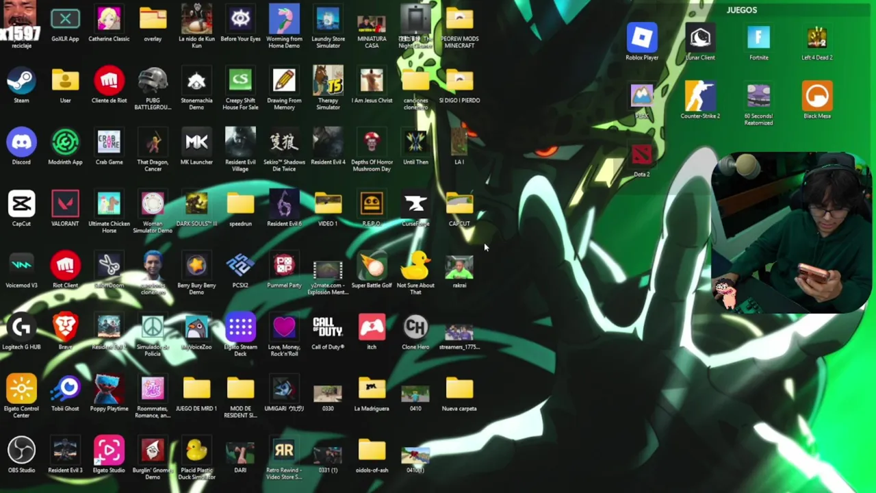Launch PUBG Battlegrounds icon
This screenshot has width=876, height=493.
[153, 81]
